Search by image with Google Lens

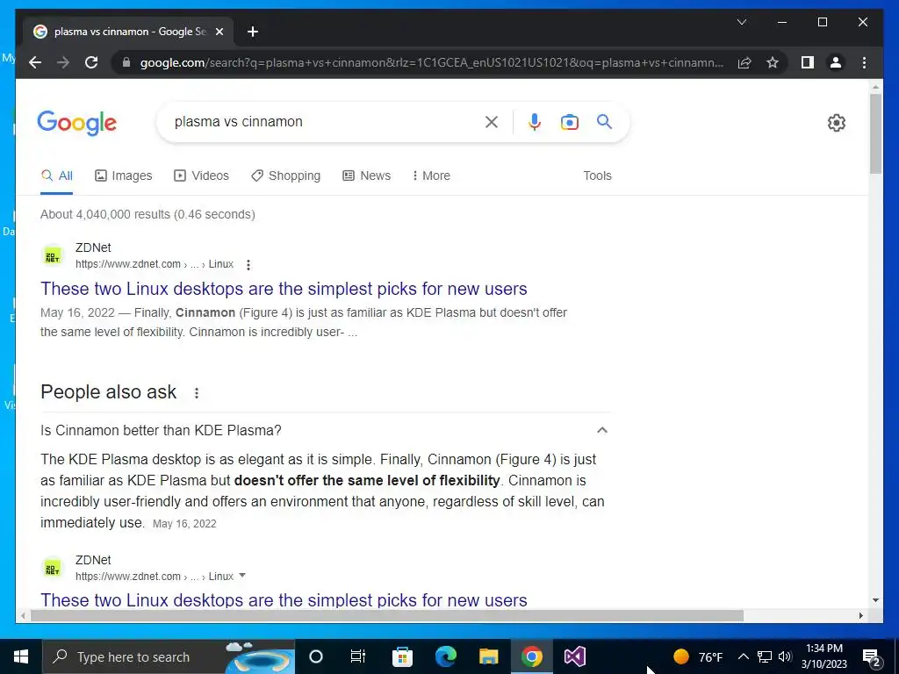click(569, 121)
